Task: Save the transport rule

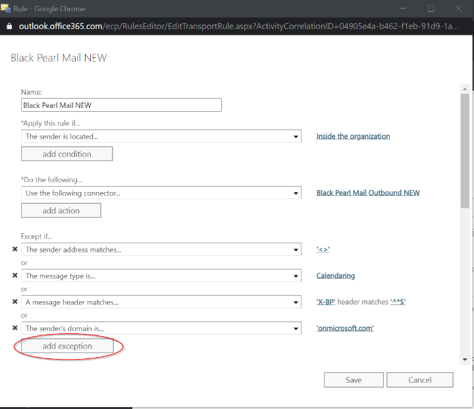Action: [x=353, y=379]
